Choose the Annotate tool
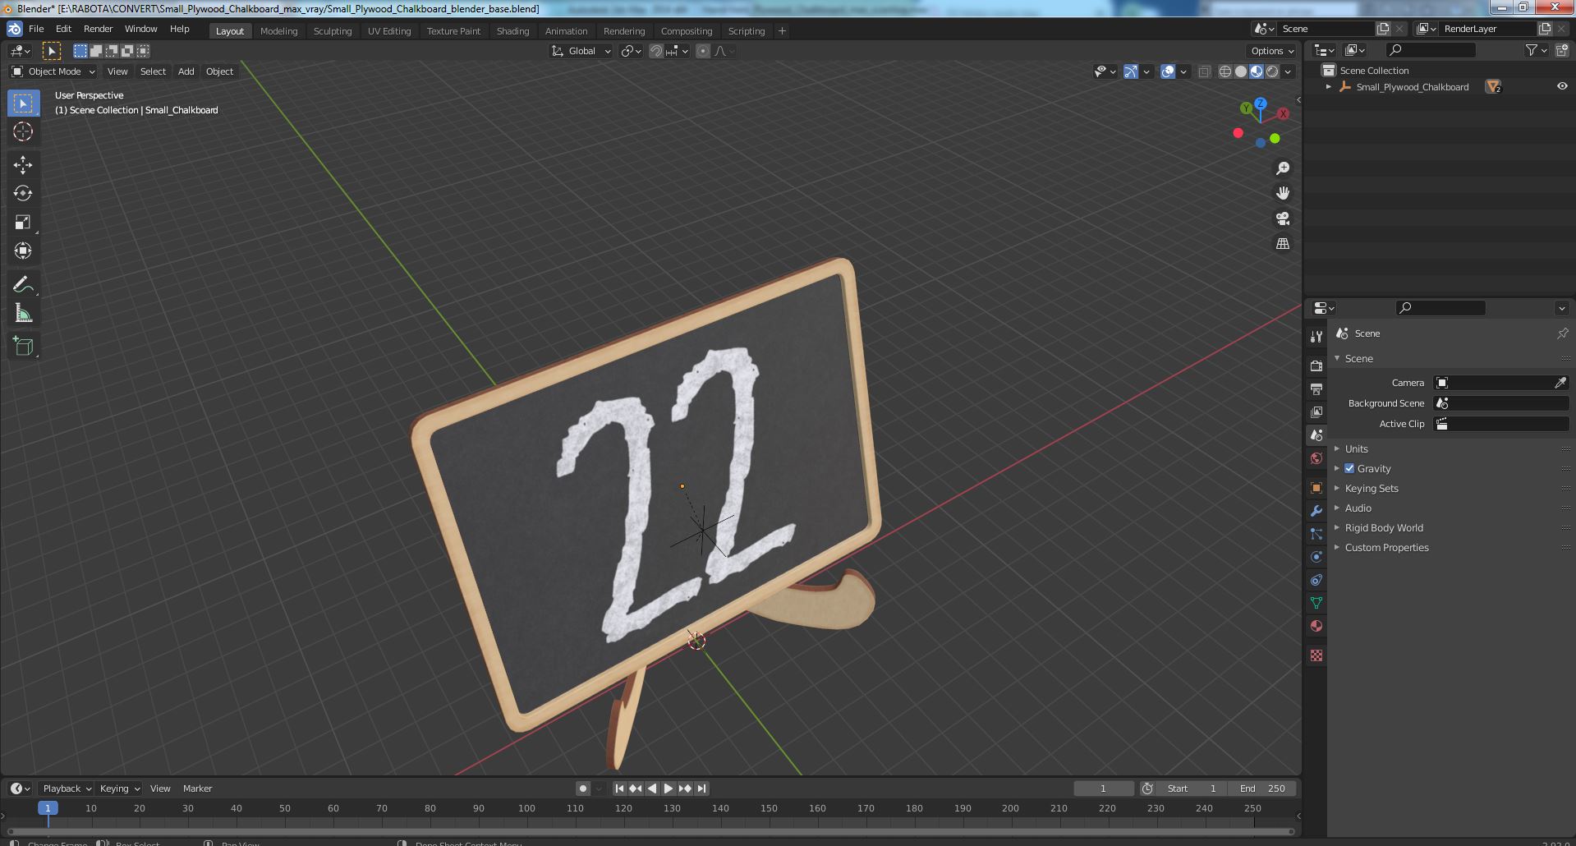The height and width of the screenshot is (846, 1576). [x=23, y=285]
